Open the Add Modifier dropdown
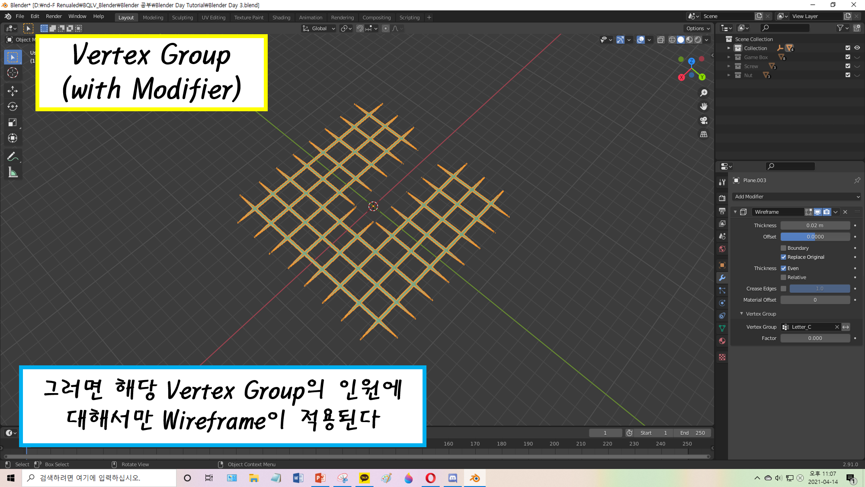 (796, 197)
